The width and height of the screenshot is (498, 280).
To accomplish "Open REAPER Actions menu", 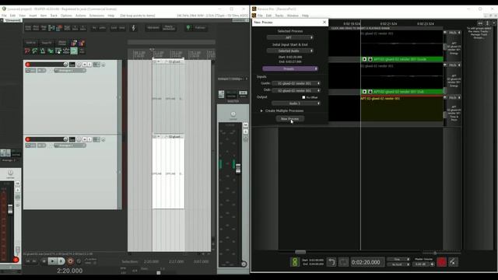I will point(81,16).
